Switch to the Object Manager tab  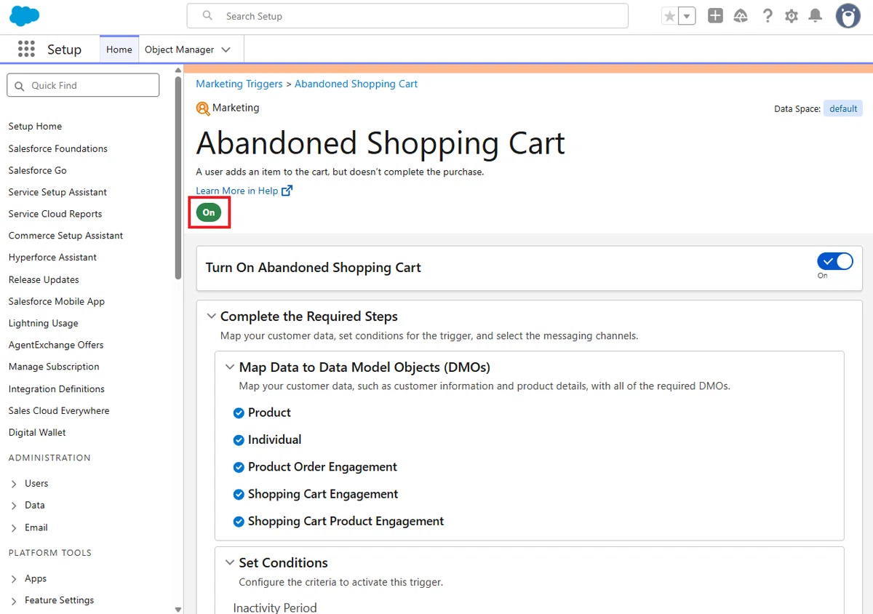[180, 49]
